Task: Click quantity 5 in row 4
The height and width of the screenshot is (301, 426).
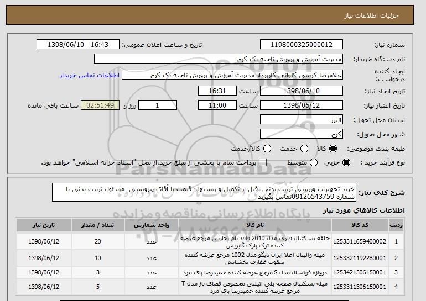Action: [x=98, y=287]
